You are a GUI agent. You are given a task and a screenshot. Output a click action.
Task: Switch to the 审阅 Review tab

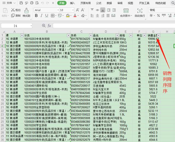point(120,3)
